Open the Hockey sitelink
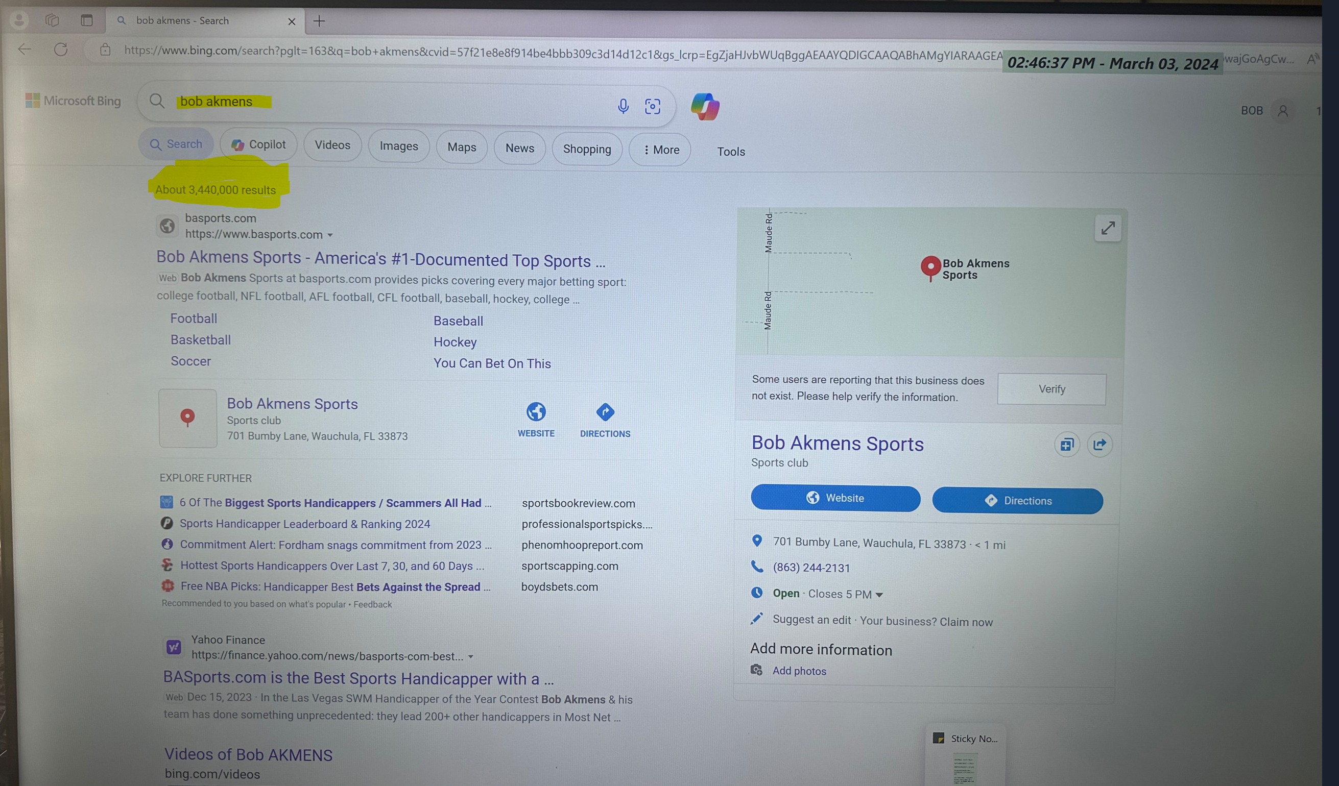 click(455, 342)
